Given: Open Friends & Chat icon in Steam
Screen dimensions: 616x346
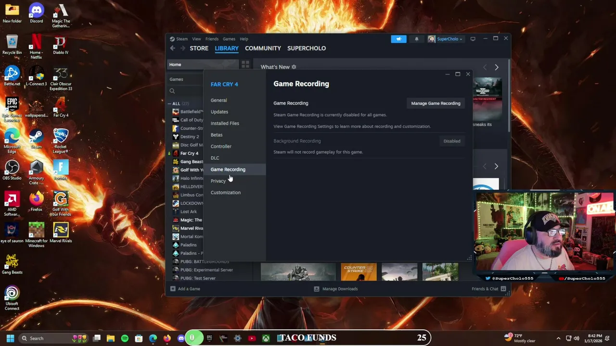Looking at the screenshot, I should [x=503, y=289].
